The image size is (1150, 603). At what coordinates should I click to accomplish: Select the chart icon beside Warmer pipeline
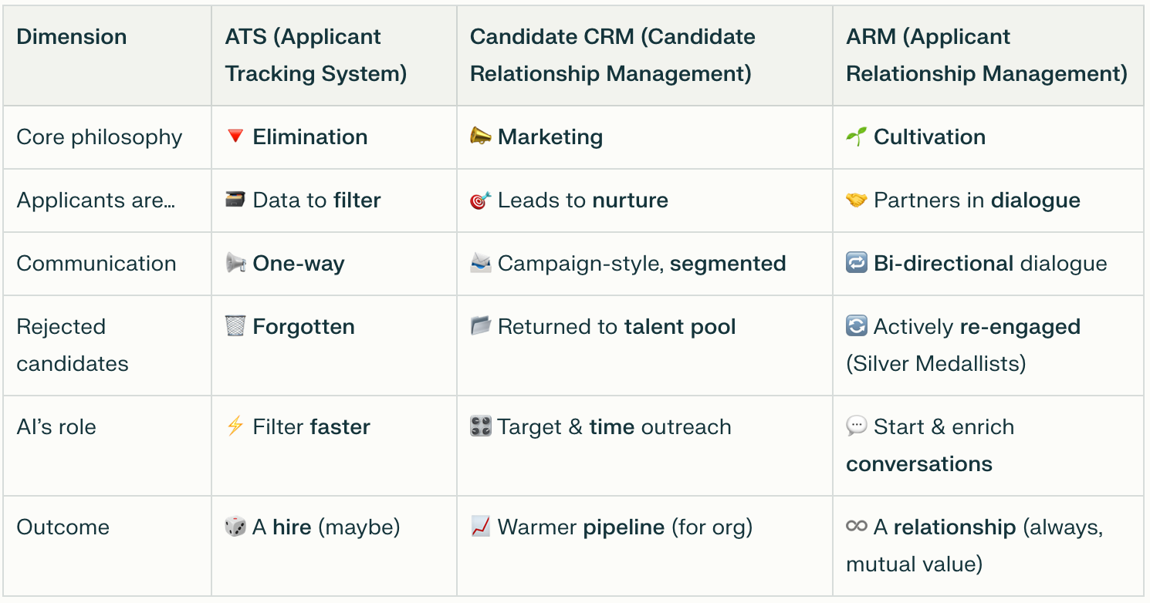tap(480, 527)
